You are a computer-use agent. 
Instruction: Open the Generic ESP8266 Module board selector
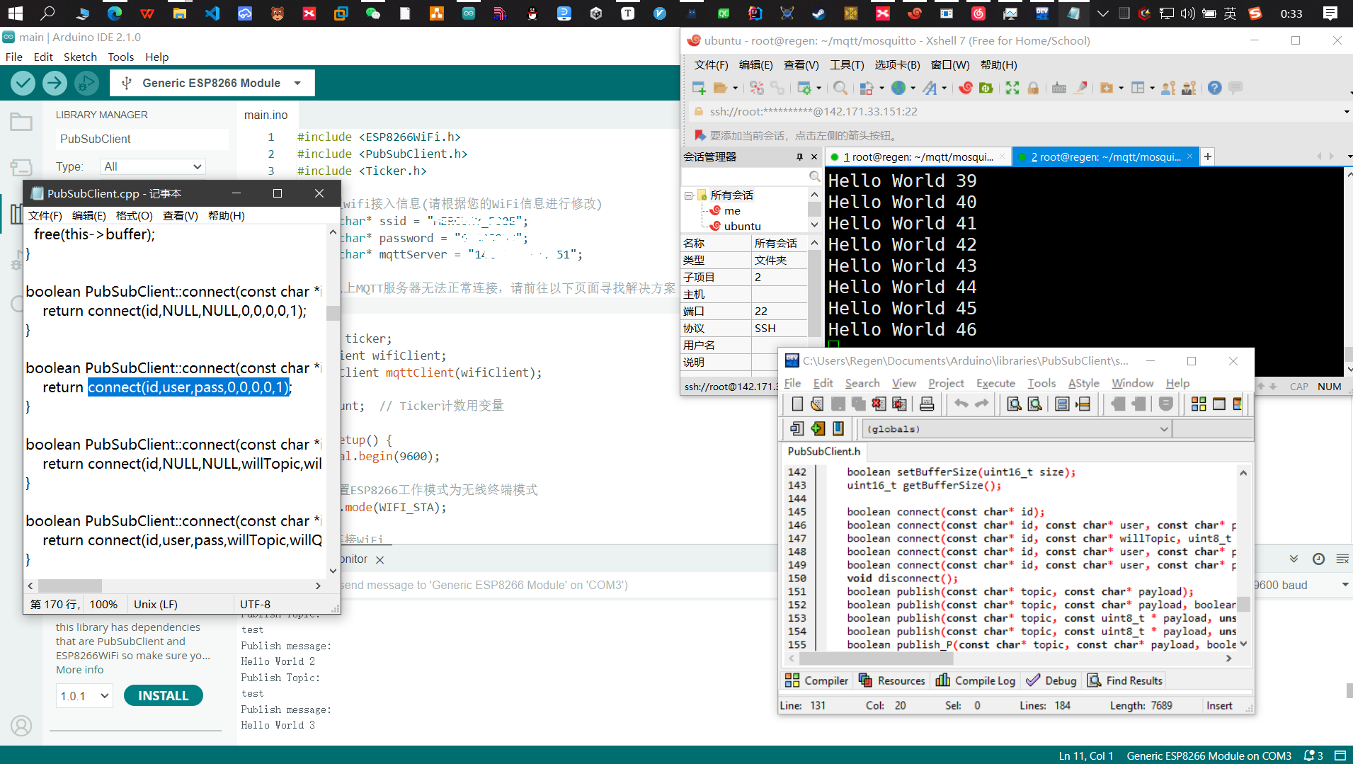pos(212,84)
